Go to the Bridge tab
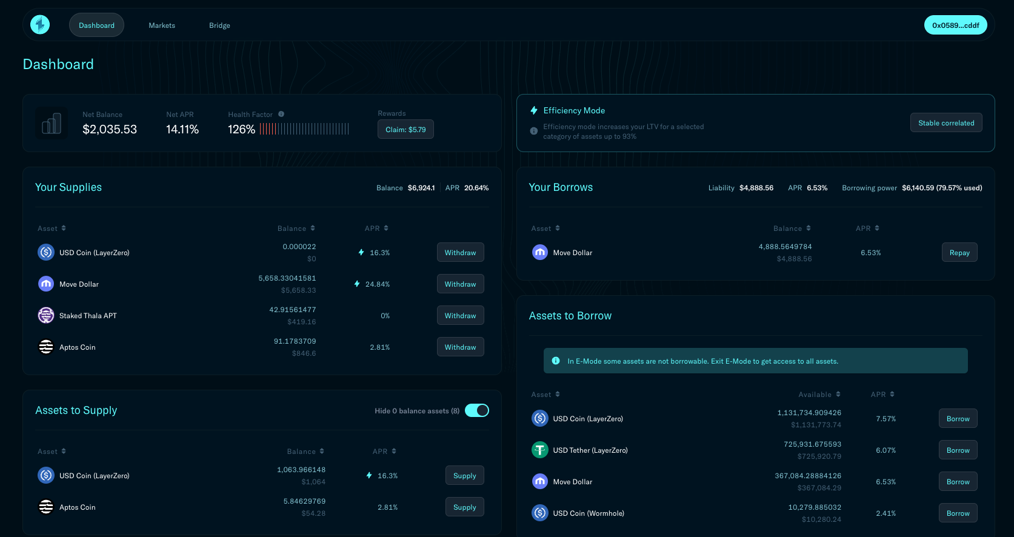Image resolution: width=1014 pixels, height=537 pixels. click(219, 25)
